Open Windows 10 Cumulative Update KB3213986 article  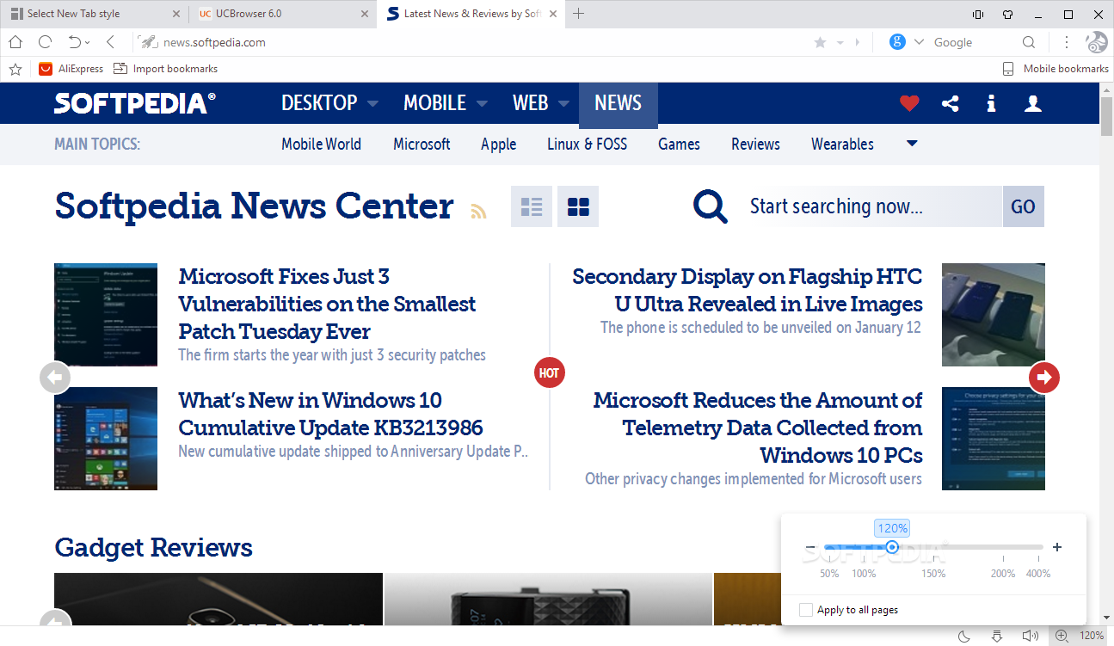tap(330, 414)
